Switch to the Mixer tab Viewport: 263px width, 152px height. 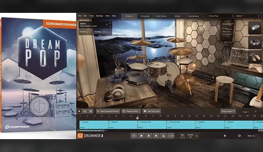click(177, 16)
